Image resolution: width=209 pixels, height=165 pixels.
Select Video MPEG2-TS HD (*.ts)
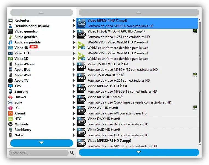coord(137,89)
